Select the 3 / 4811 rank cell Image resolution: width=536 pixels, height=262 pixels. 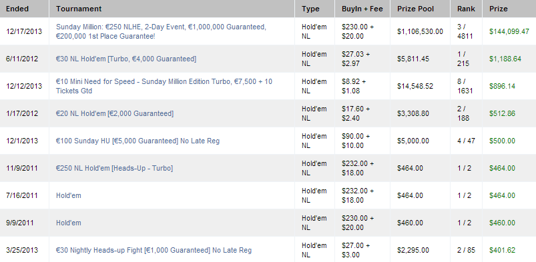pos(465,31)
